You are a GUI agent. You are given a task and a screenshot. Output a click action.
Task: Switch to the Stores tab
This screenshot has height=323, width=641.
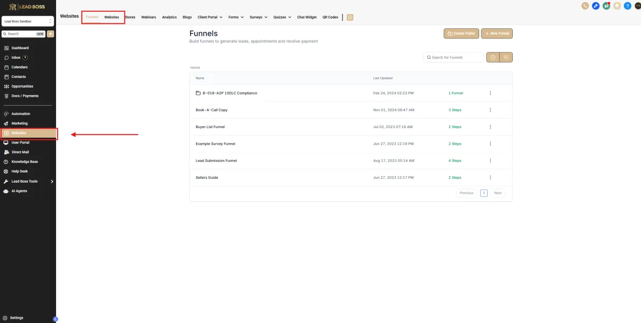130,17
